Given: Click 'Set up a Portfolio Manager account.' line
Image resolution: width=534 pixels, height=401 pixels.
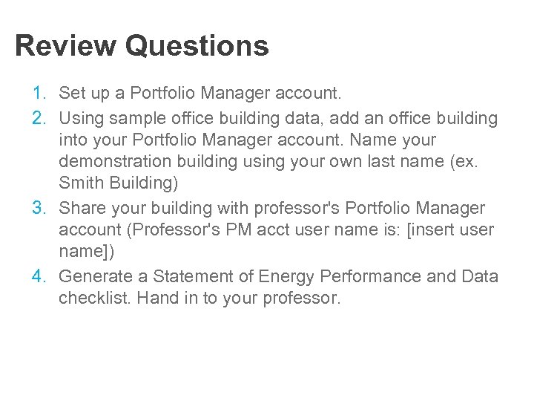Looking at the screenshot, I should (200, 94).
